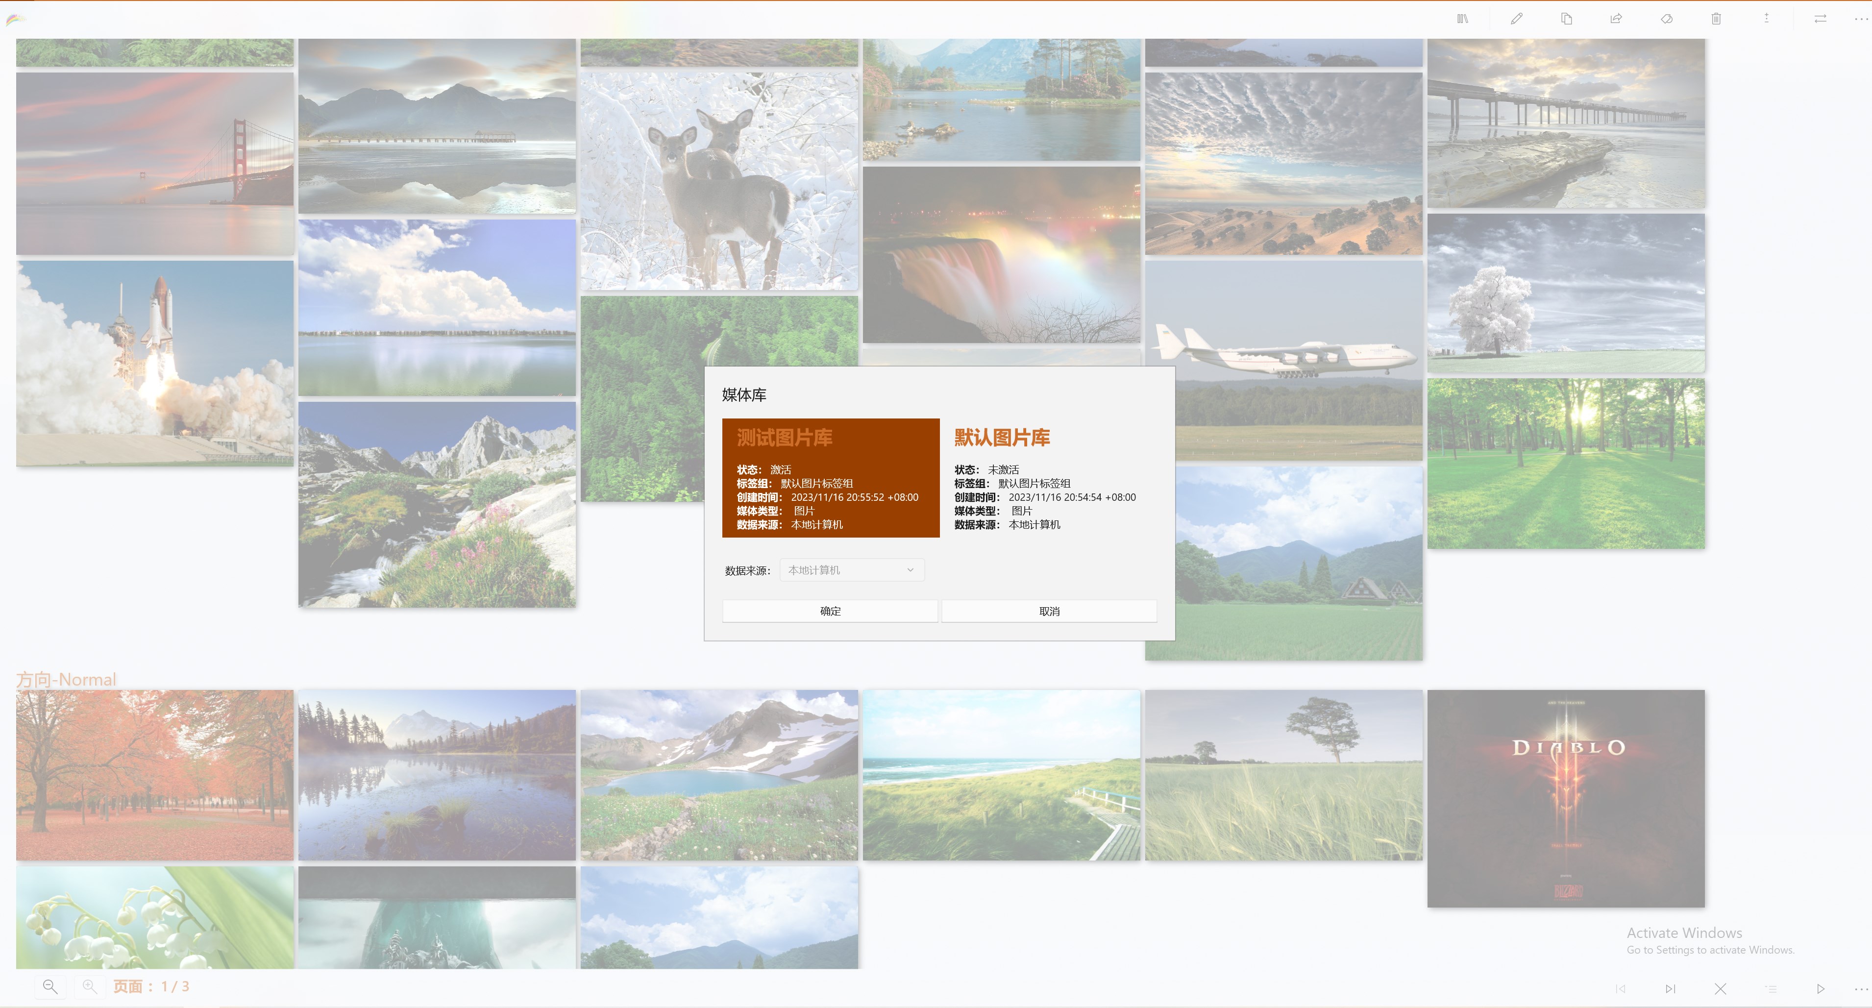Viewport: 1872px width, 1008px height.
Task: Select the 测试图片库 library card
Action: [830, 477]
